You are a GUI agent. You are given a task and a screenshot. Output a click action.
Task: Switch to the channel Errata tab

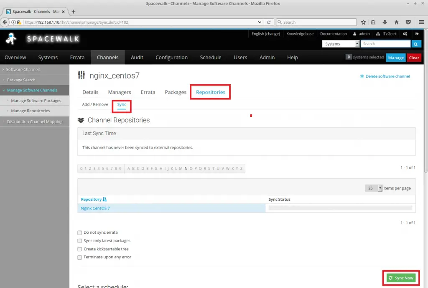(x=148, y=92)
